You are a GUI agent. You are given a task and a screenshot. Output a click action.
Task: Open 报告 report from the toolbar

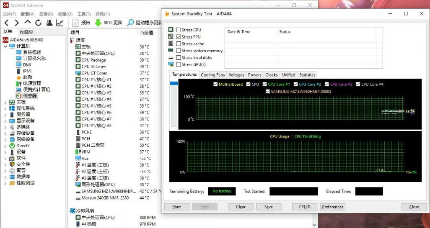pos(81,23)
